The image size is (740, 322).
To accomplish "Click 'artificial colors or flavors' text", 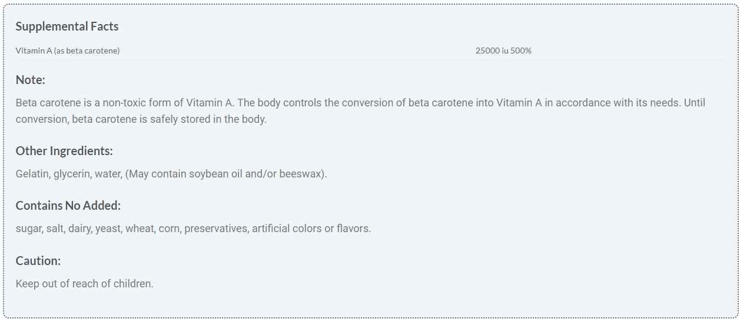I will [x=311, y=229].
